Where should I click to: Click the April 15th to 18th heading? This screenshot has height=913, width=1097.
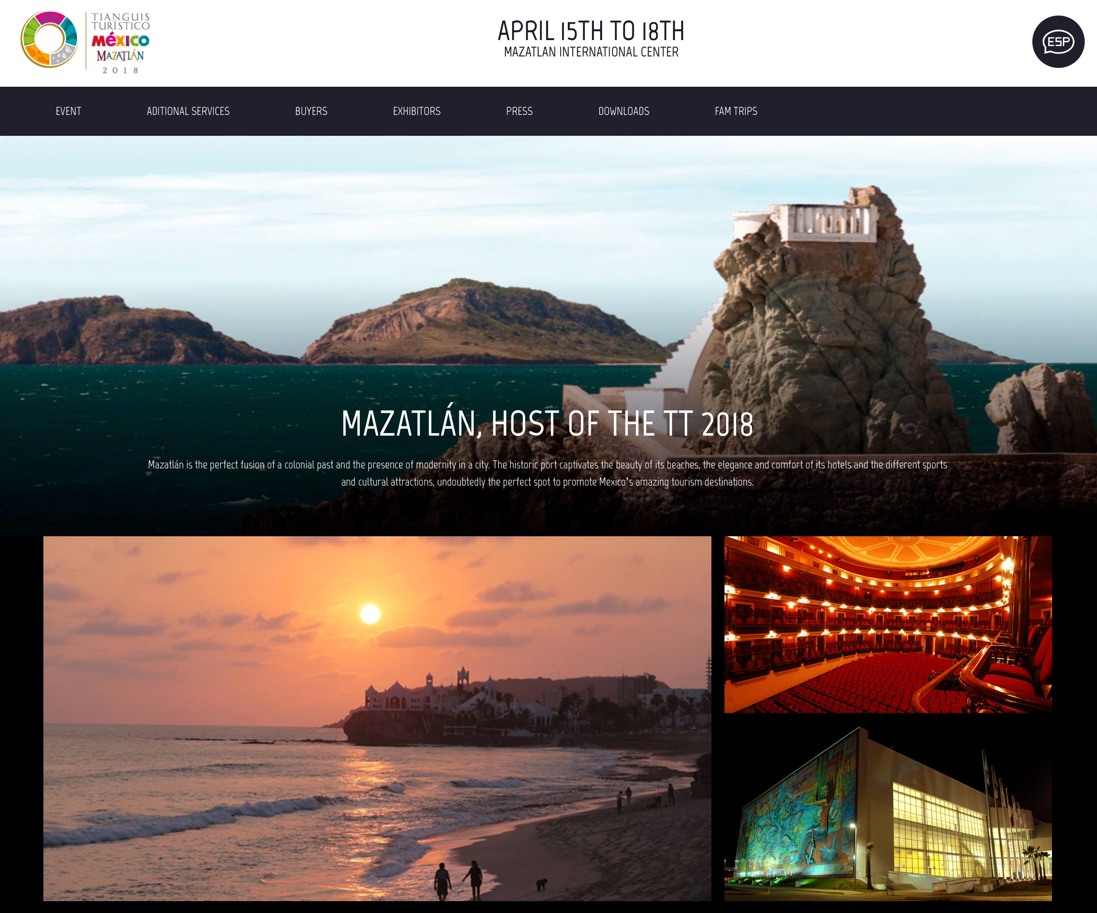(591, 31)
